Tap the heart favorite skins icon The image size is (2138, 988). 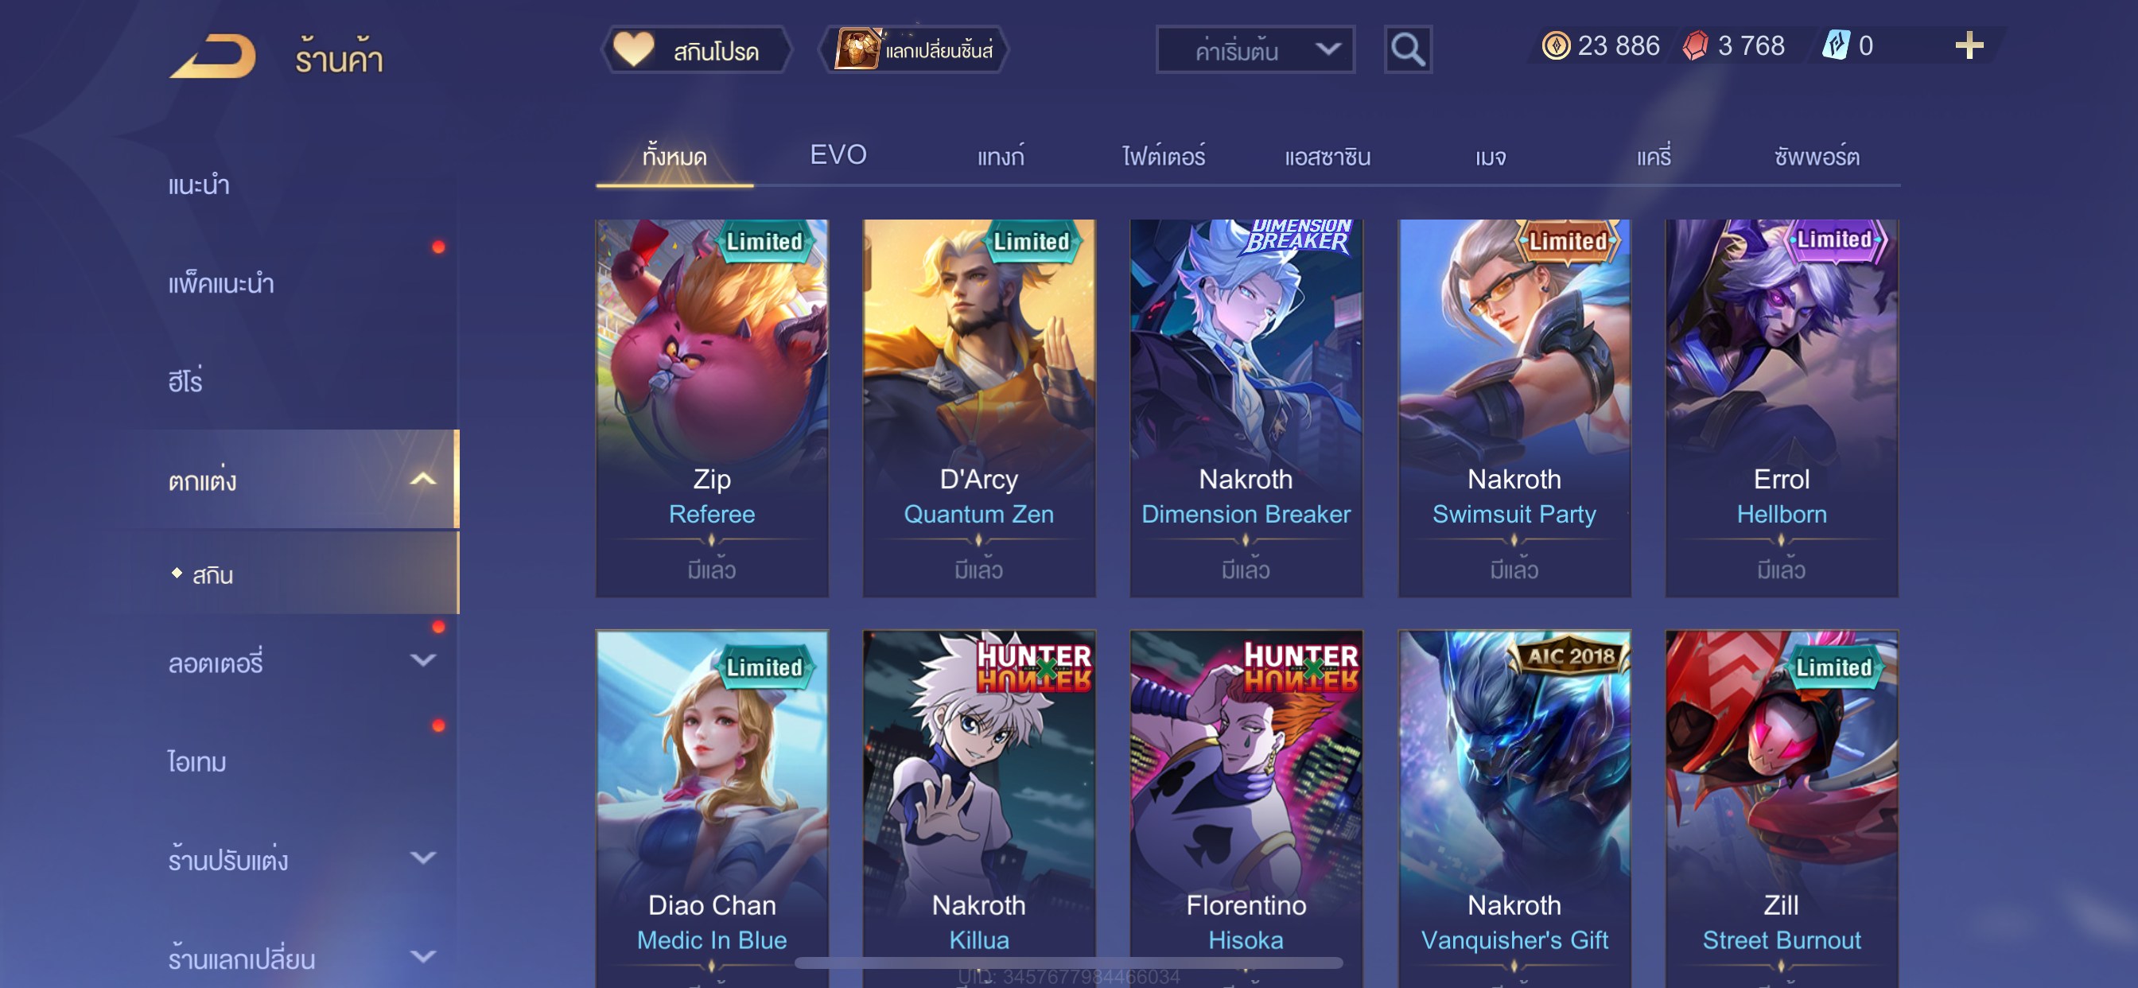pyautogui.click(x=634, y=49)
